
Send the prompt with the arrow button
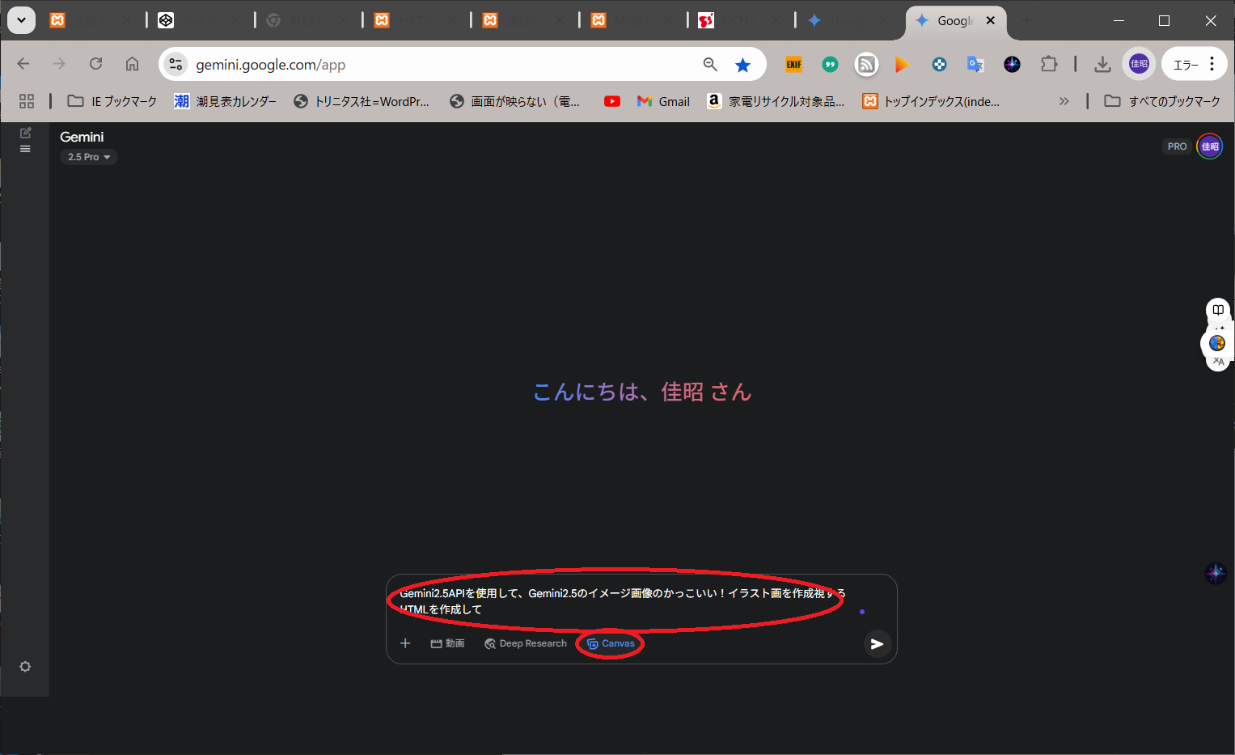(x=877, y=644)
